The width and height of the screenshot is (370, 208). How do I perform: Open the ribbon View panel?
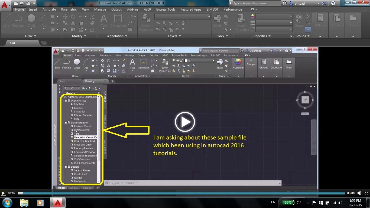coord(353,25)
